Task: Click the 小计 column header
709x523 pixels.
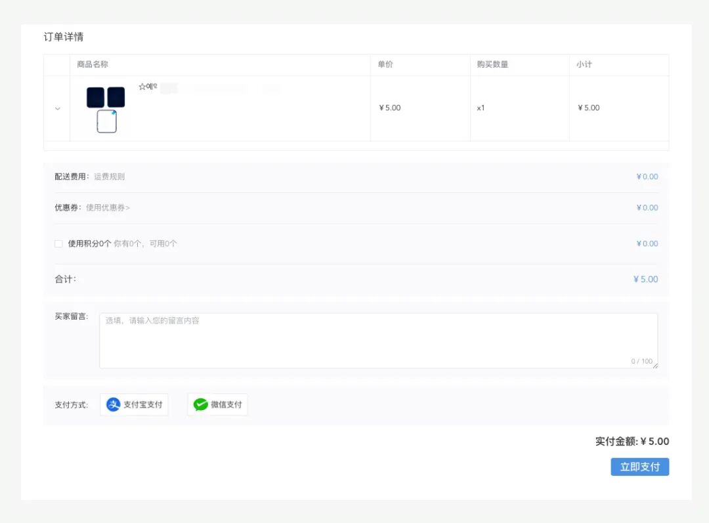Action: click(x=584, y=64)
